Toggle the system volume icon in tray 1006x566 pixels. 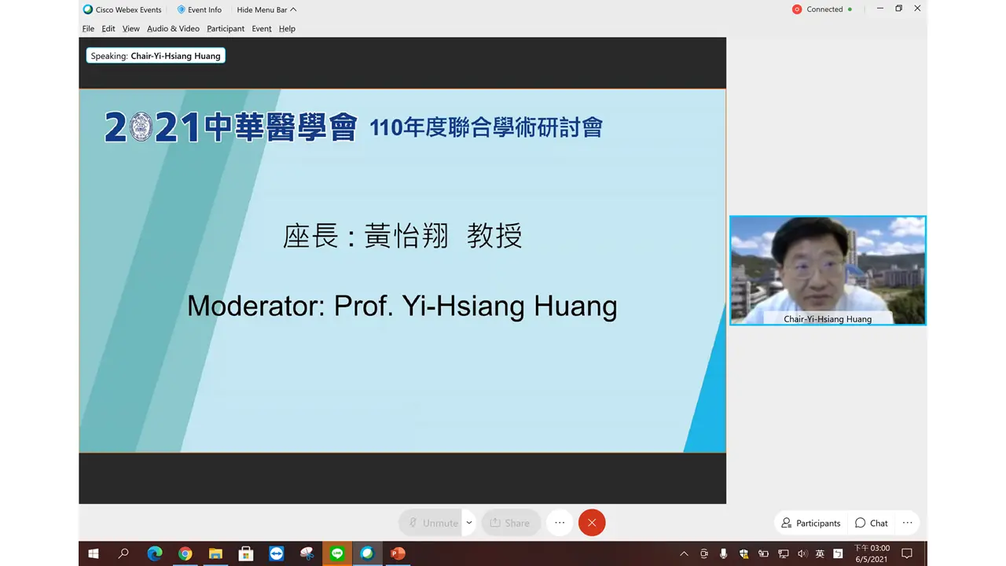point(803,553)
